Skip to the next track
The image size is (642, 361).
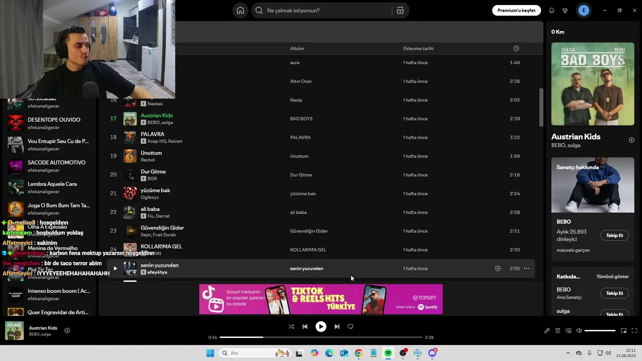pyautogui.click(x=337, y=326)
